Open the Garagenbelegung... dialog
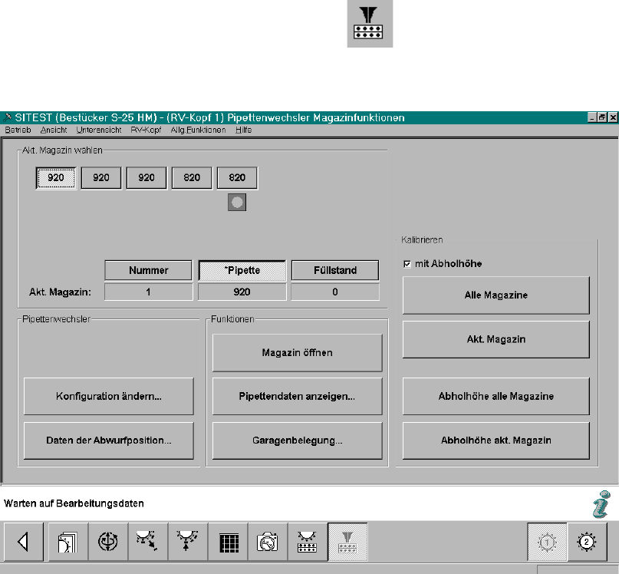The image size is (619, 574). tap(298, 440)
